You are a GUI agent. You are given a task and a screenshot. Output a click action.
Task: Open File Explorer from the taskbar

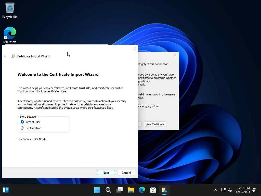pos(131,190)
